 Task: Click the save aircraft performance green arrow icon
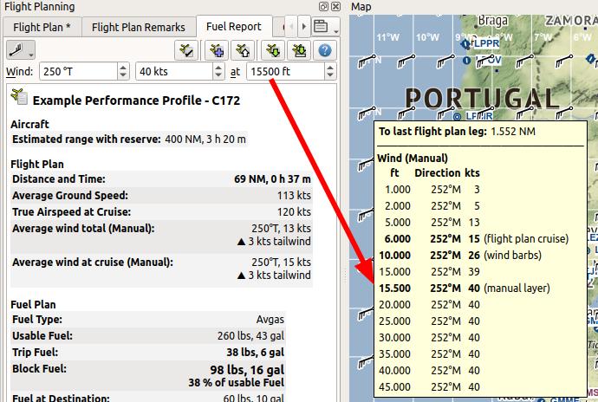pos(273,50)
